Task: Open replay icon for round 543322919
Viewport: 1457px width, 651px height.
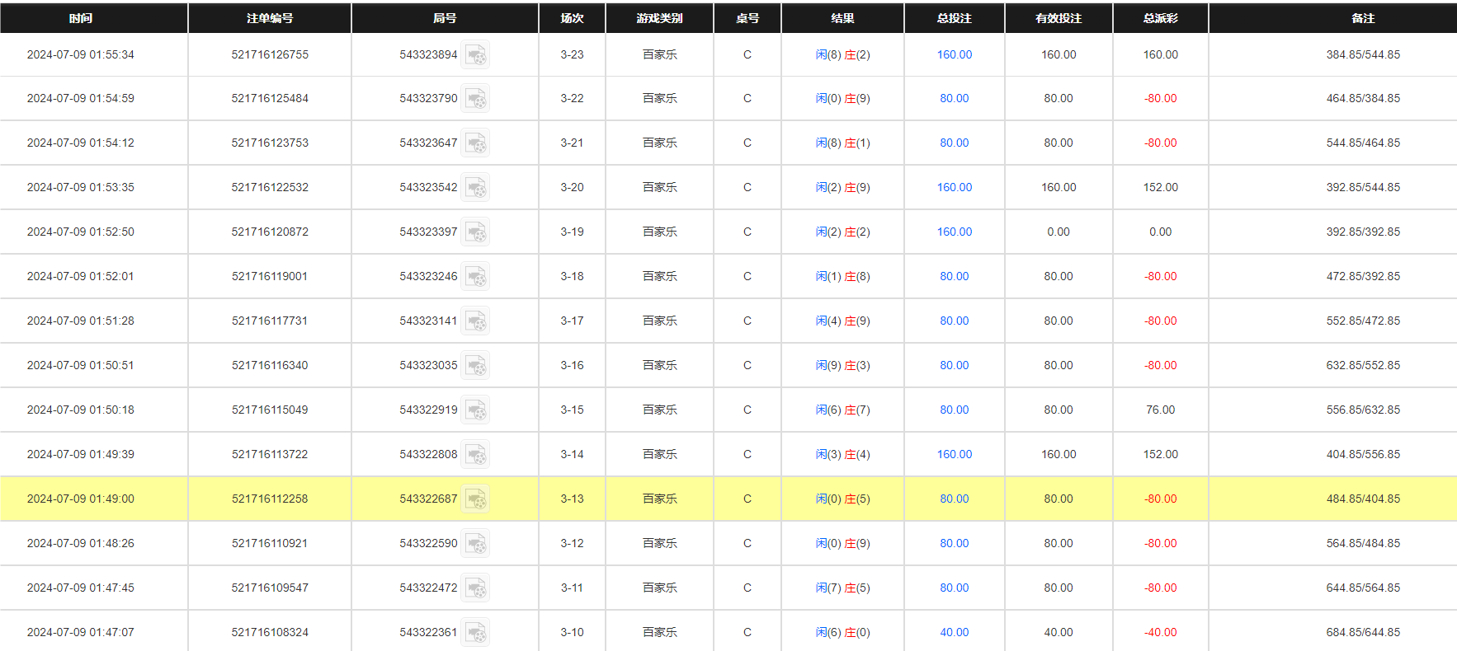Action: (476, 410)
